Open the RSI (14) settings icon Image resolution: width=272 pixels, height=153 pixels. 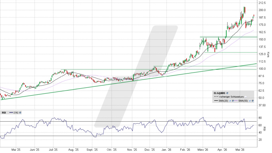20,113
